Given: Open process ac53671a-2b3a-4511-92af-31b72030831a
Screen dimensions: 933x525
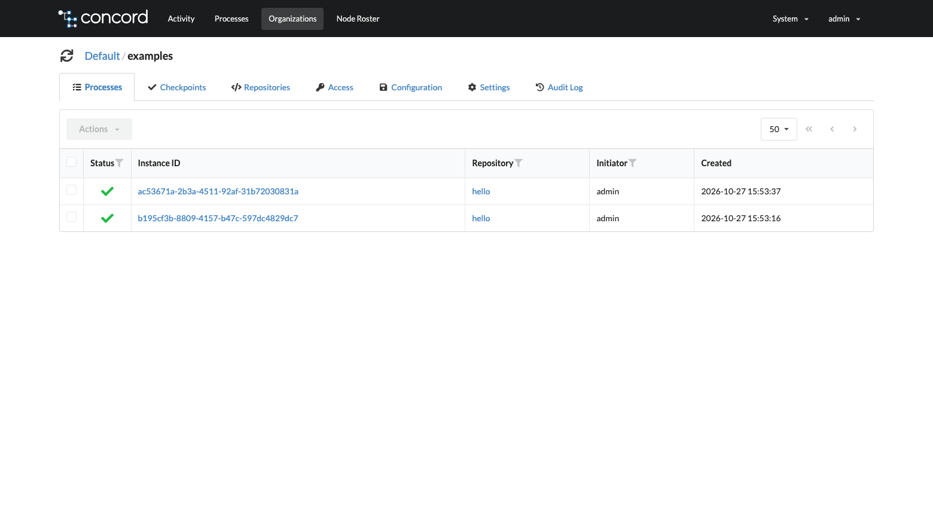Looking at the screenshot, I should click(x=218, y=191).
